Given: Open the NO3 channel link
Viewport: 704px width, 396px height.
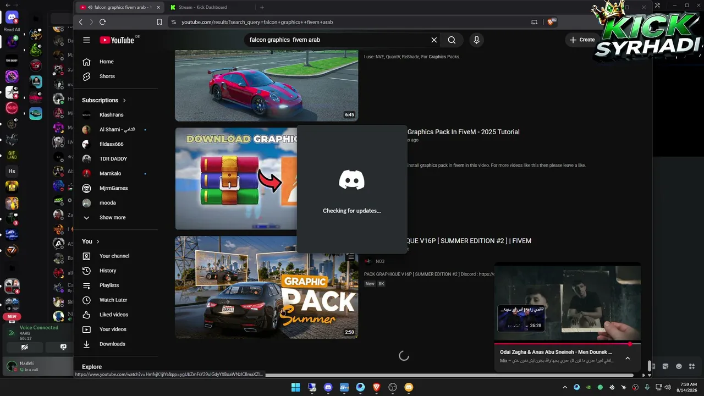Looking at the screenshot, I should point(380,261).
